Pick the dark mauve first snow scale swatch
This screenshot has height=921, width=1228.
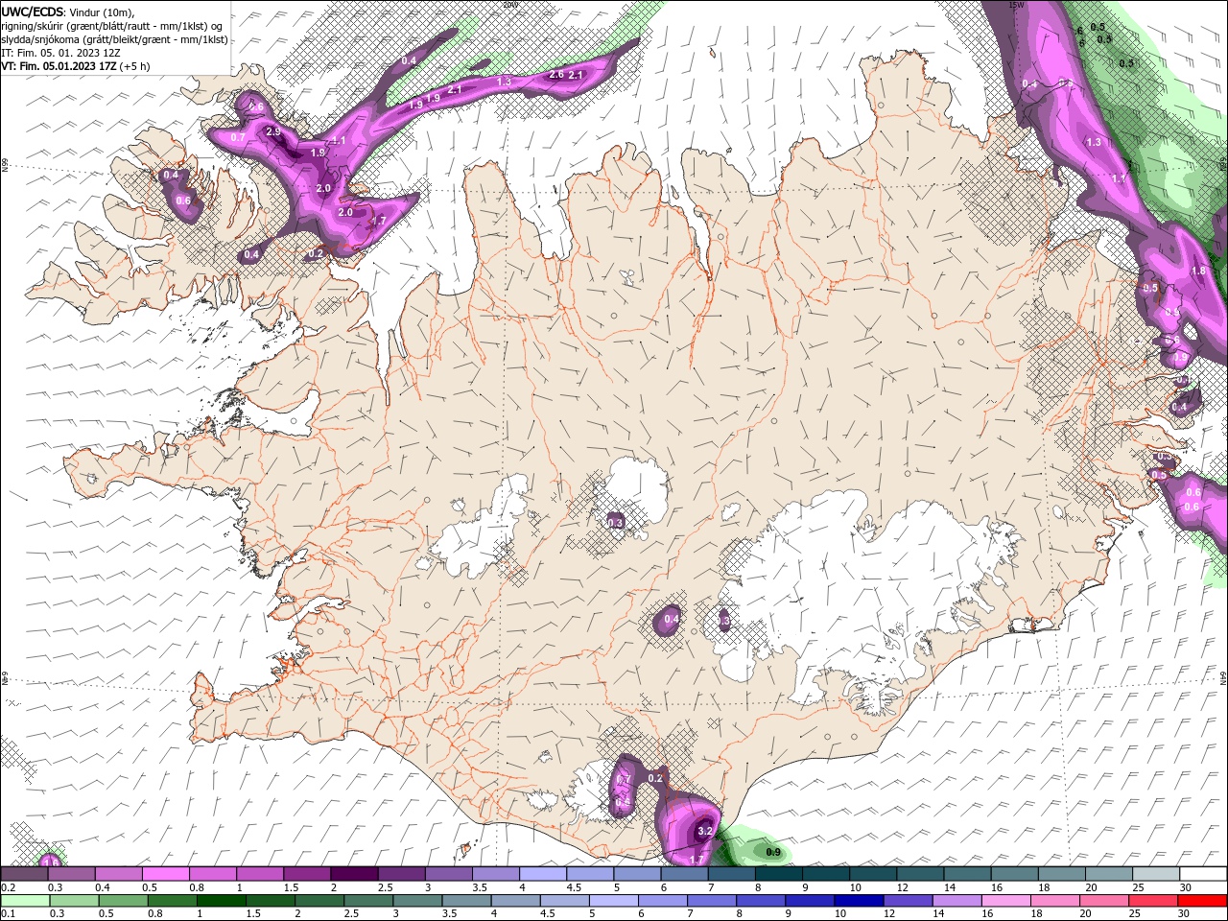[24, 874]
